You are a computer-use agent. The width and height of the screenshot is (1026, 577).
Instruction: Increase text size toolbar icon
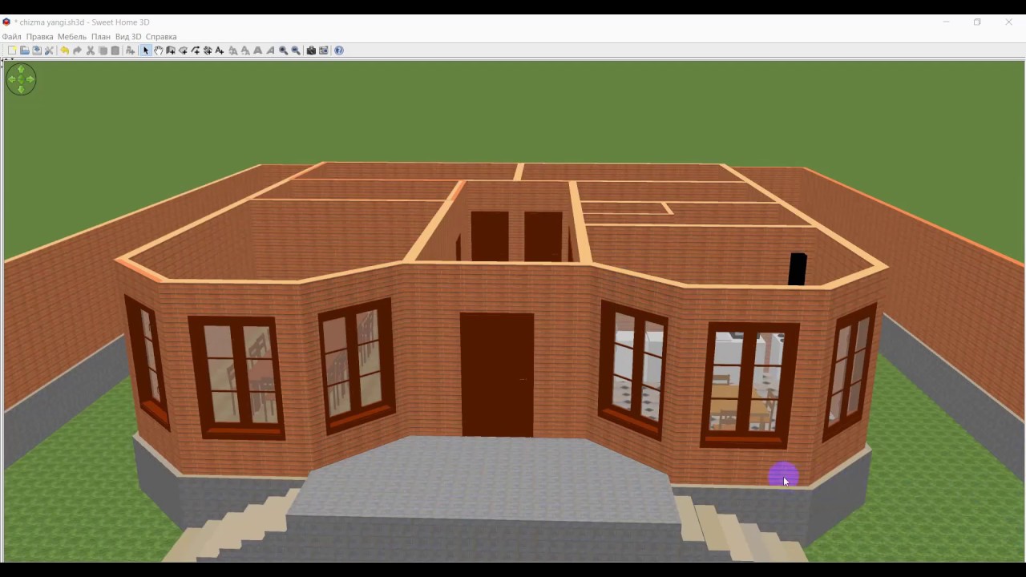click(233, 50)
